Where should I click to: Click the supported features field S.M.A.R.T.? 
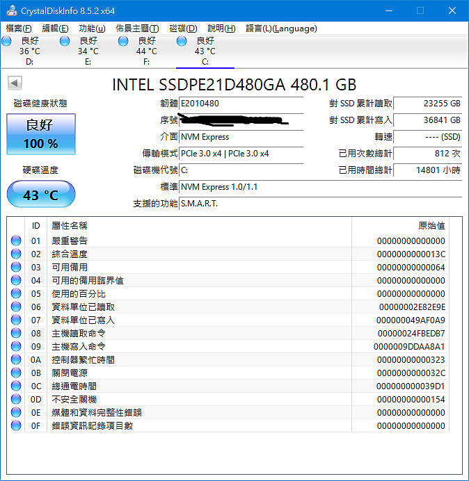click(x=321, y=204)
